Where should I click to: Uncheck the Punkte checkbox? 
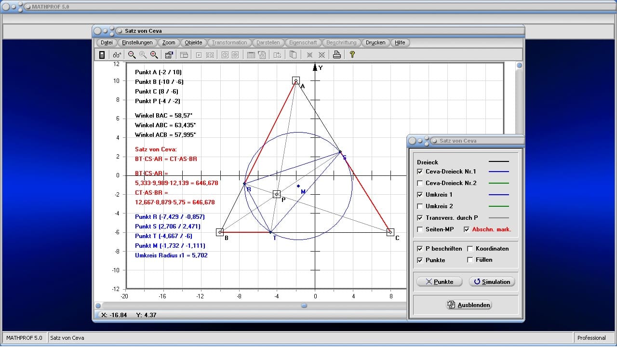point(420,260)
